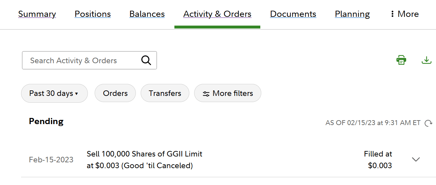
Task: Open the Documents tab
Action: [293, 14]
